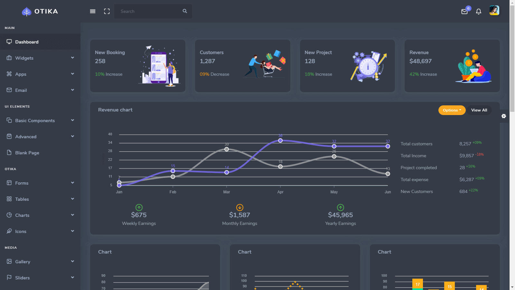Expand the Widgets menu chevron

tap(72, 58)
